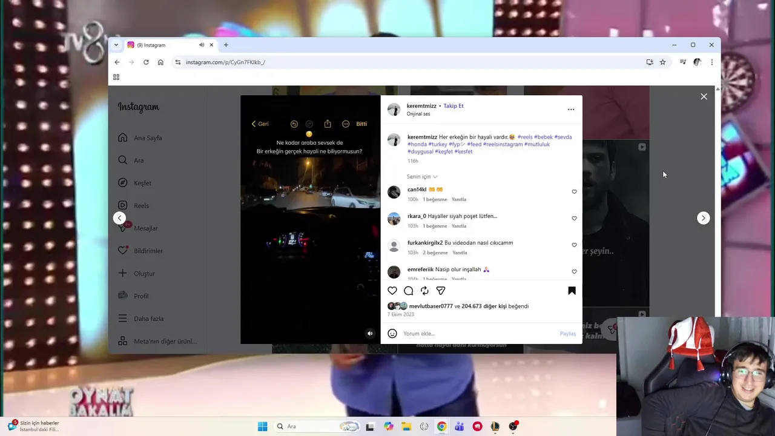Open 'Mesajlar' in the Instagram sidebar
The height and width of the screenshot is (436, 775).
(138, 228)
